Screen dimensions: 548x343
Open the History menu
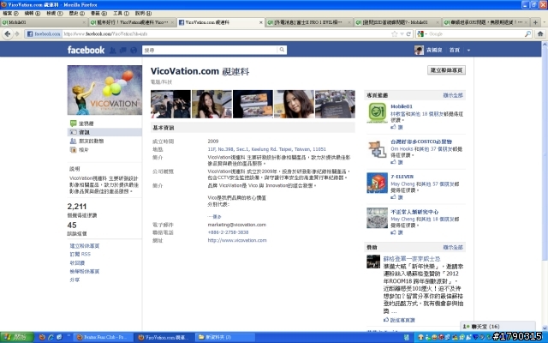click(x=76, y=14)
